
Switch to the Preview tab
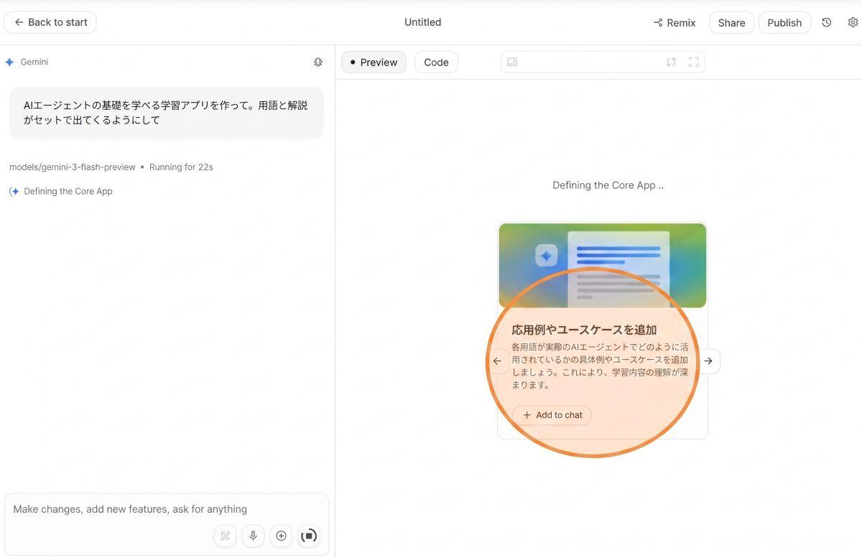click(374, 62)
